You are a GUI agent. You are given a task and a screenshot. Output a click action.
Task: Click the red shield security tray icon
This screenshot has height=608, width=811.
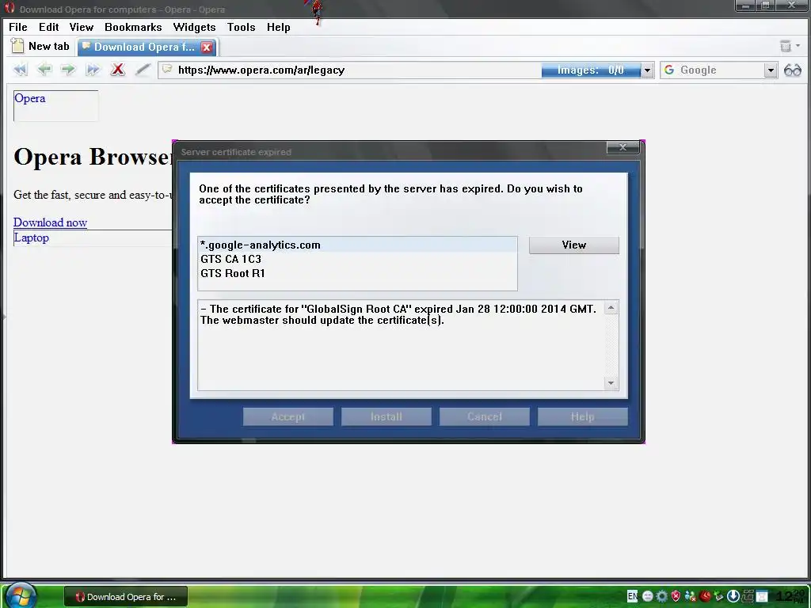point(676,596)
